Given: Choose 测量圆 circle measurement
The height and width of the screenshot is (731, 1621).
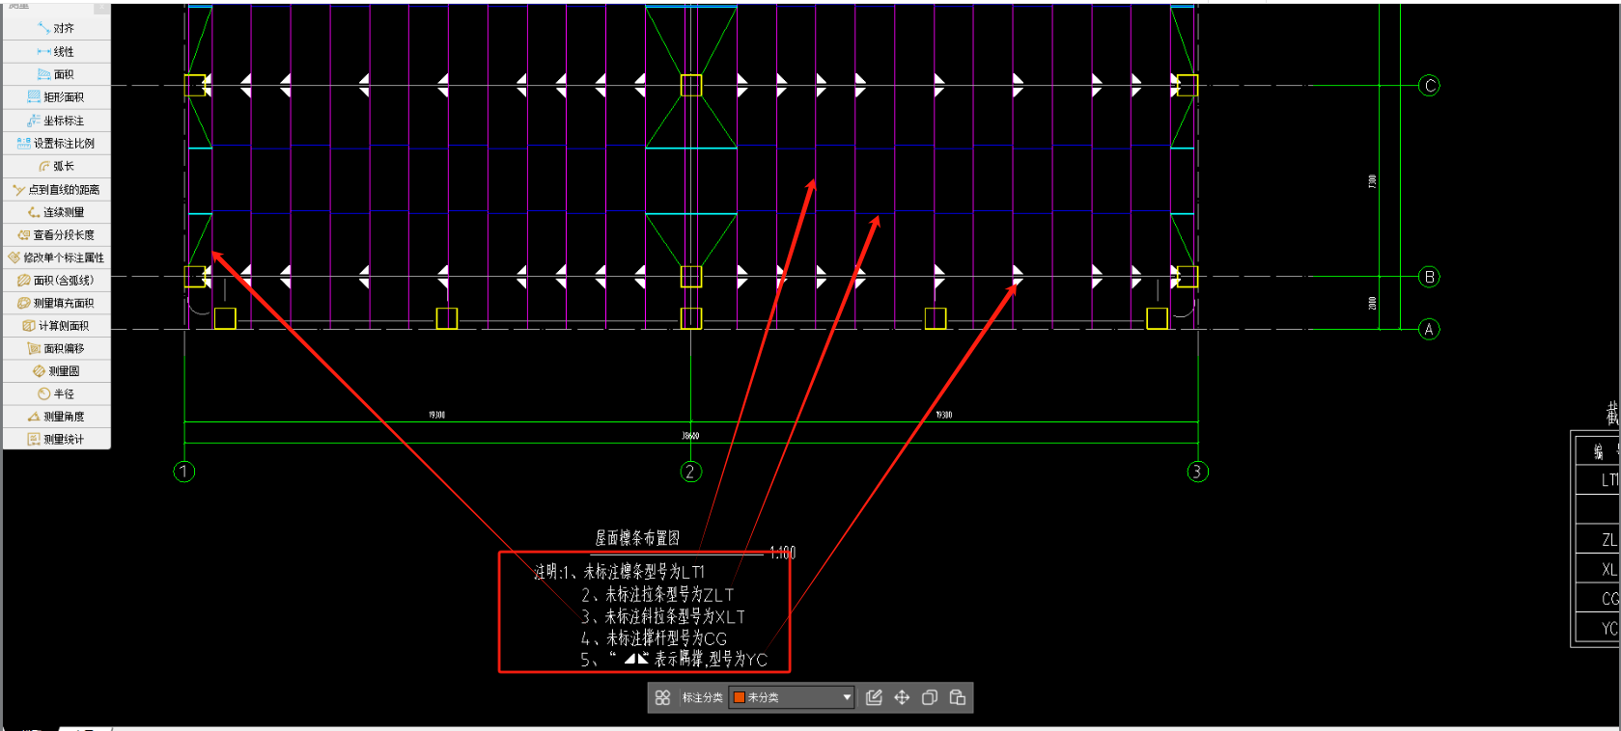Looking at the screenshot, I should (56, 371).
